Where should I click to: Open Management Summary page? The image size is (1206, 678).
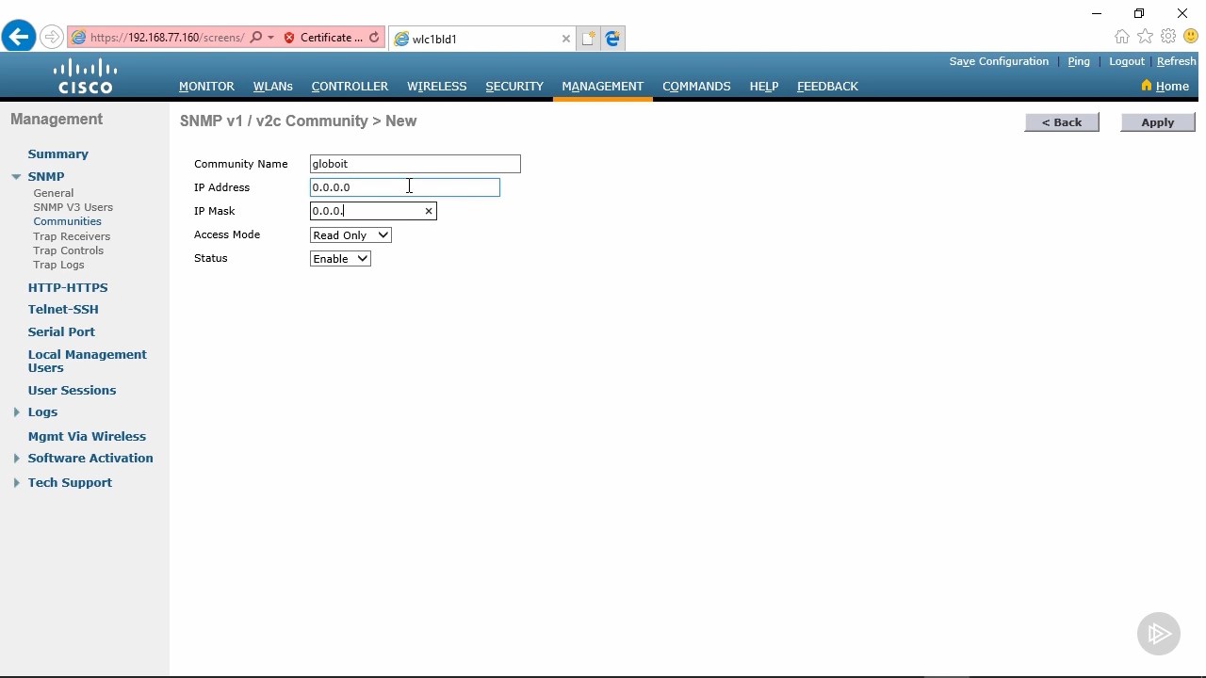tap(58, 153)
